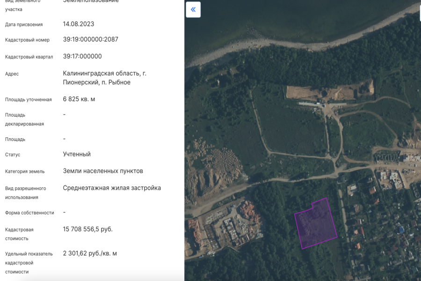Click the Форма собственности label

(x=29, y=213)
